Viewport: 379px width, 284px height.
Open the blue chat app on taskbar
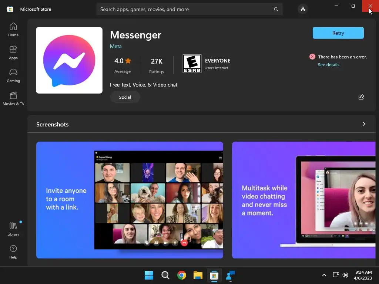[230, 275]
